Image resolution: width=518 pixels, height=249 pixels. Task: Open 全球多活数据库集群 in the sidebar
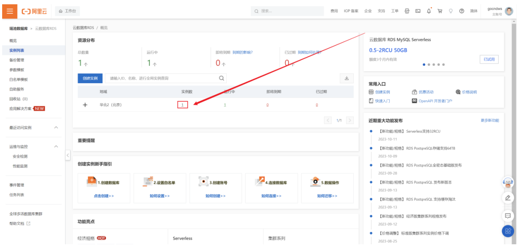26,214
